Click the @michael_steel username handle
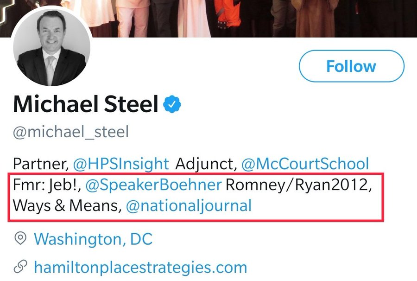 coord(71,132)
